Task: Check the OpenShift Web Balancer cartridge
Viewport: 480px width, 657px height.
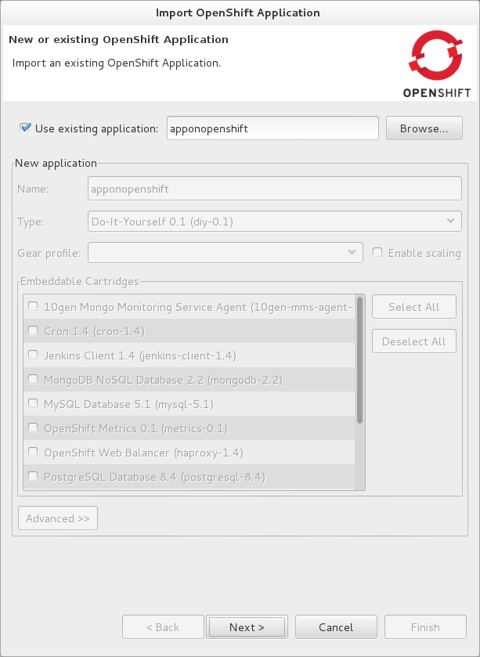Action: (x=32, y=452)
